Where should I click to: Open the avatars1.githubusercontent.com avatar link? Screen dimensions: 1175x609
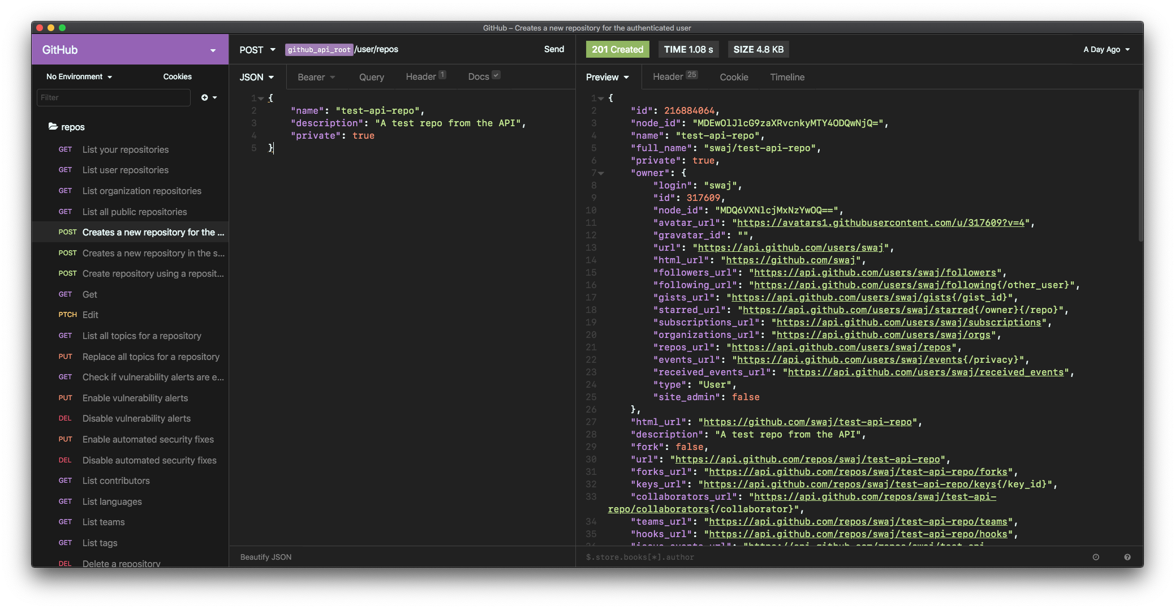pyautogui.click(x=881, y=222)
